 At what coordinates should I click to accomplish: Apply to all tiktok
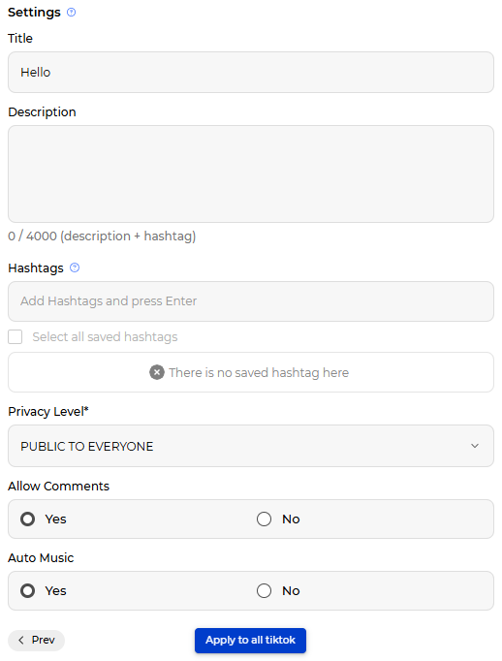[x=250, y=641]
